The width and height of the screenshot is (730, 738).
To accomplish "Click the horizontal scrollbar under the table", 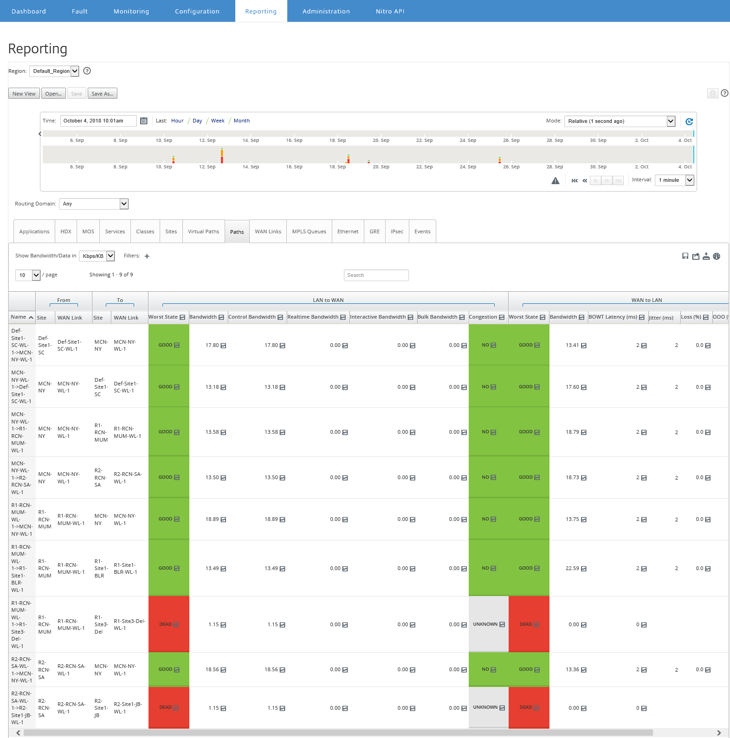I will (338, 732).
